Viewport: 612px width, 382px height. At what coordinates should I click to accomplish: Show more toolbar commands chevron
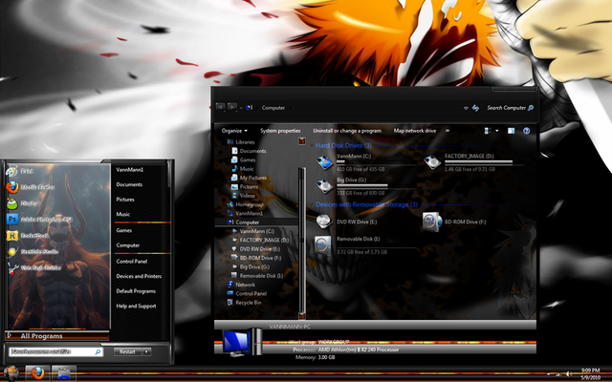[448, 131]
